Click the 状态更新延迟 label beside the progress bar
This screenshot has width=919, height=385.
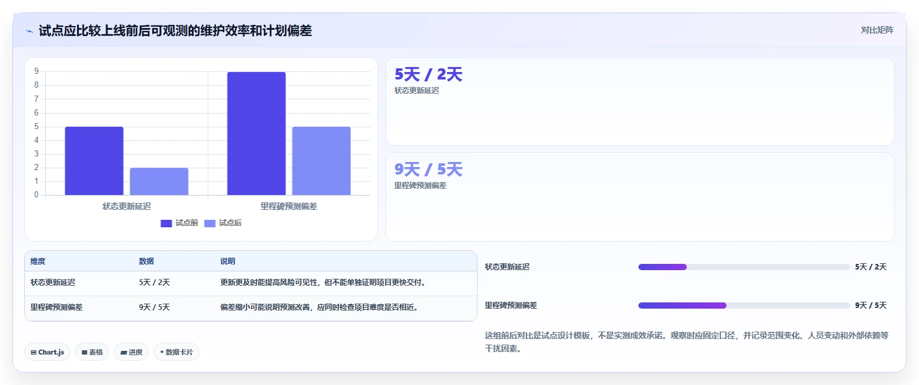click(x=507, y=267)
